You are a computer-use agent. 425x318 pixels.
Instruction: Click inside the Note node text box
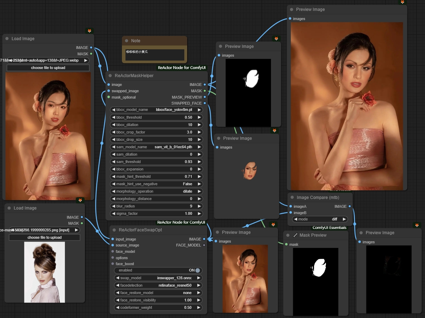[x=155, y=55]
